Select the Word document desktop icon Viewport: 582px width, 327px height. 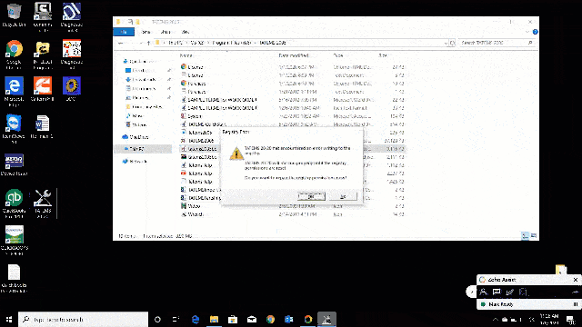43,126
